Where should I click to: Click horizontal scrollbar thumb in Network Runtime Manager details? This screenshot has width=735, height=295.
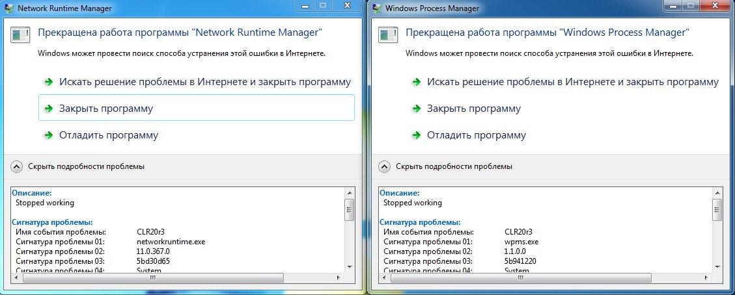(153, 277)
